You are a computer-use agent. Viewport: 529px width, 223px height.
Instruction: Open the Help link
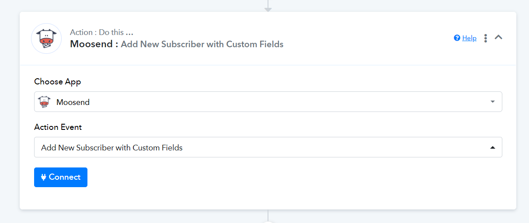[x=469, y=38]
